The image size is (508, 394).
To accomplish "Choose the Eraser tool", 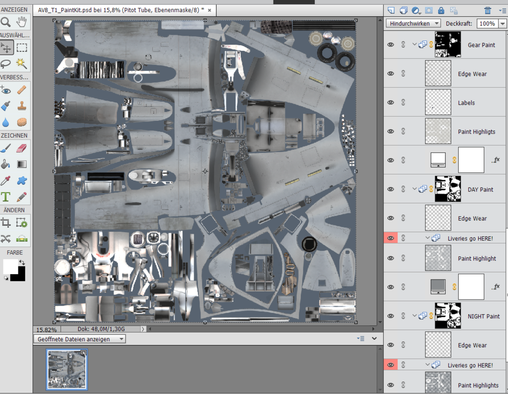I will [x=22, y=149].
